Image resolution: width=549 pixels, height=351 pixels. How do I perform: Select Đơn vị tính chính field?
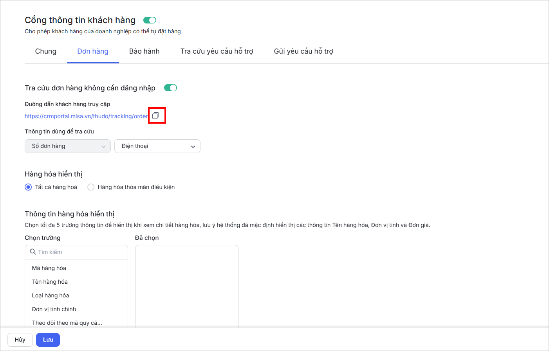(76, 309)
